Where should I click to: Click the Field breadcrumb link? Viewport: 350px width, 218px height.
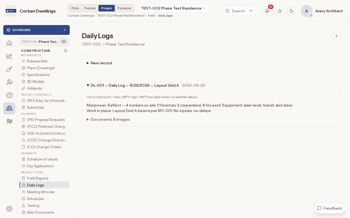point(151,16)
